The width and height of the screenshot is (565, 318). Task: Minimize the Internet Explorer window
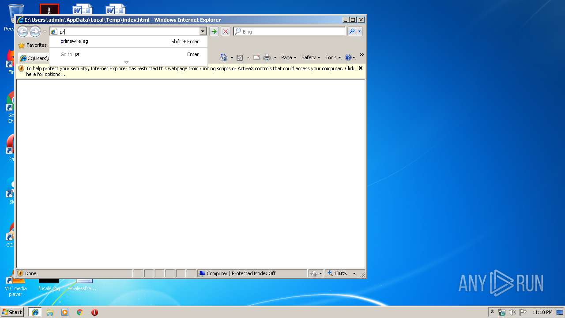[x=345, y=20]
